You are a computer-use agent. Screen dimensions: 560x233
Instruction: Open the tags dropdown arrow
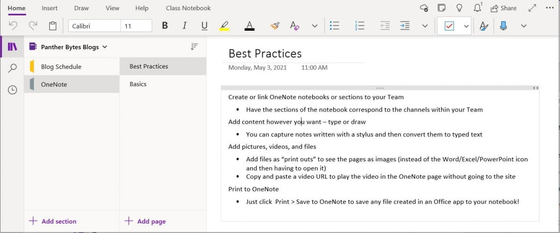tap(466, 26)
